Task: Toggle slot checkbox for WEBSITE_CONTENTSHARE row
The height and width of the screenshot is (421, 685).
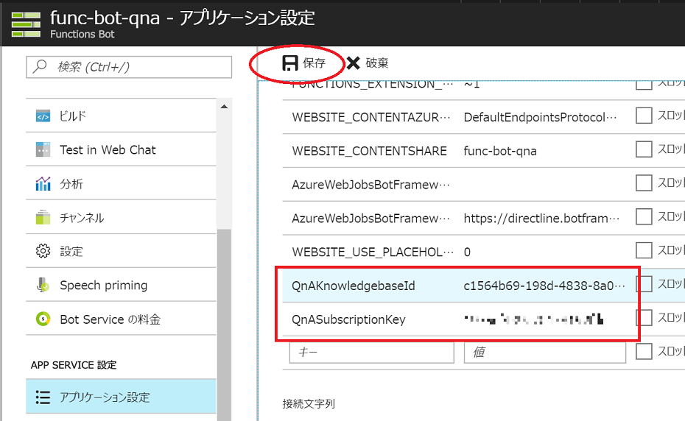Action: (x=644, y=149)
